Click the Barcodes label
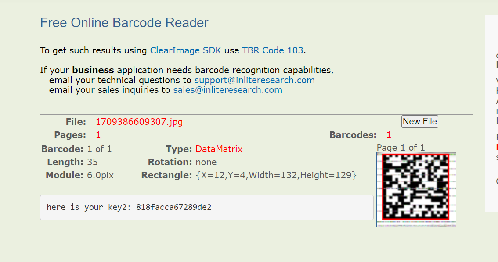 point(353,135)
